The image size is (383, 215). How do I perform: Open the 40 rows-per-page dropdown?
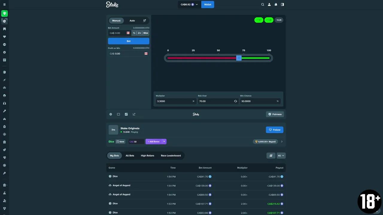pos(281,156)
